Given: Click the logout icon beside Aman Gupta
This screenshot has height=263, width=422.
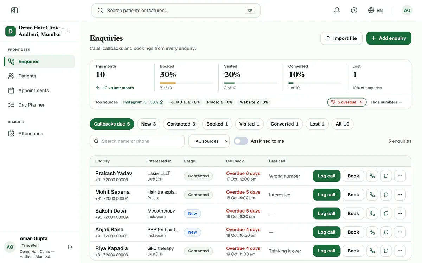Looking at the screenshot, I should (x=70, y=247).
